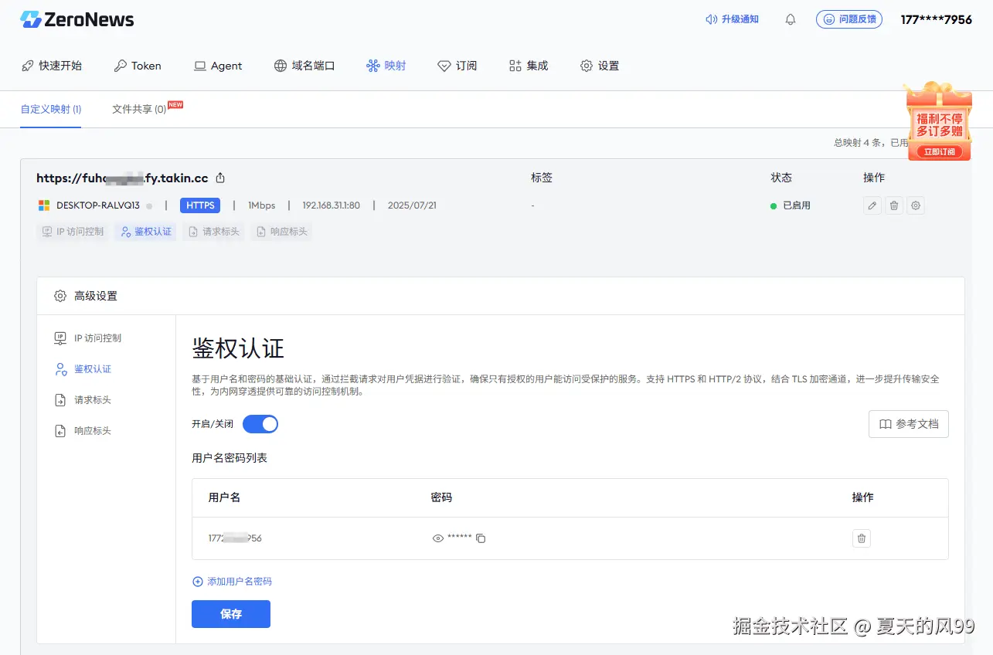Click the 保存 save button

(231, 614)
